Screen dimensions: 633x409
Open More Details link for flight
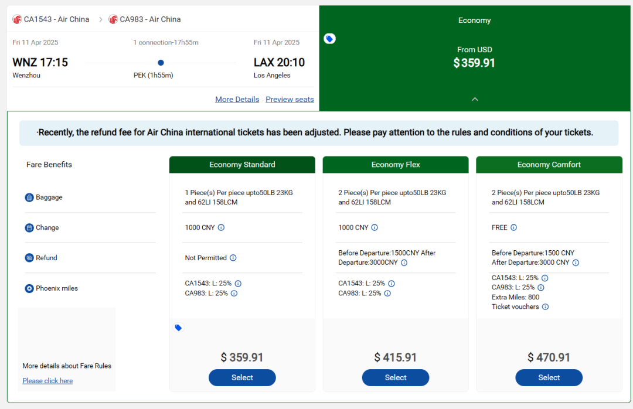click(x=237, y=100)
